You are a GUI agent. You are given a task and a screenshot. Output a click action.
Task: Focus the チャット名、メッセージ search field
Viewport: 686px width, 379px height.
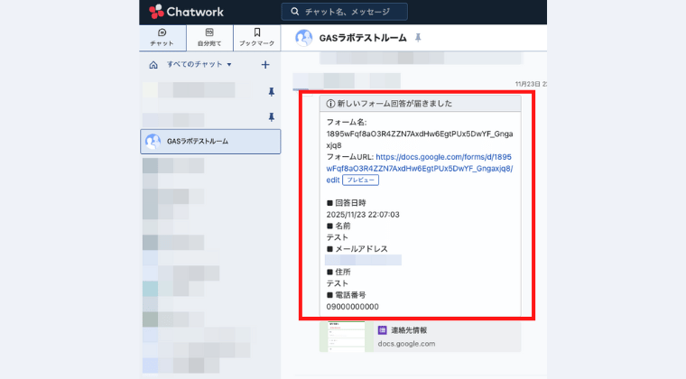pos(344,12)
